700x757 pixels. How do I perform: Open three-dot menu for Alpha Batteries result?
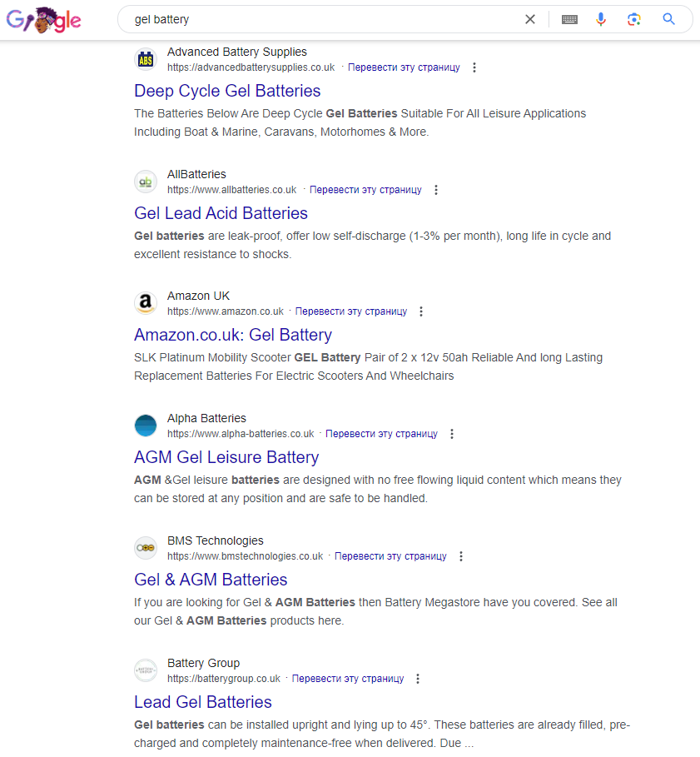click(452, 434)
